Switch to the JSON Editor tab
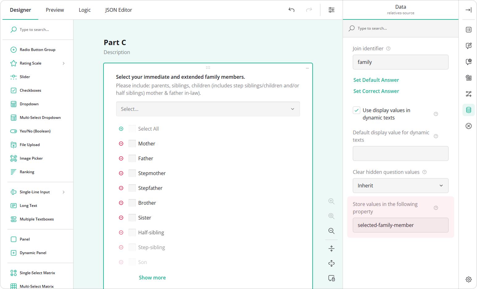 (118, 10)
